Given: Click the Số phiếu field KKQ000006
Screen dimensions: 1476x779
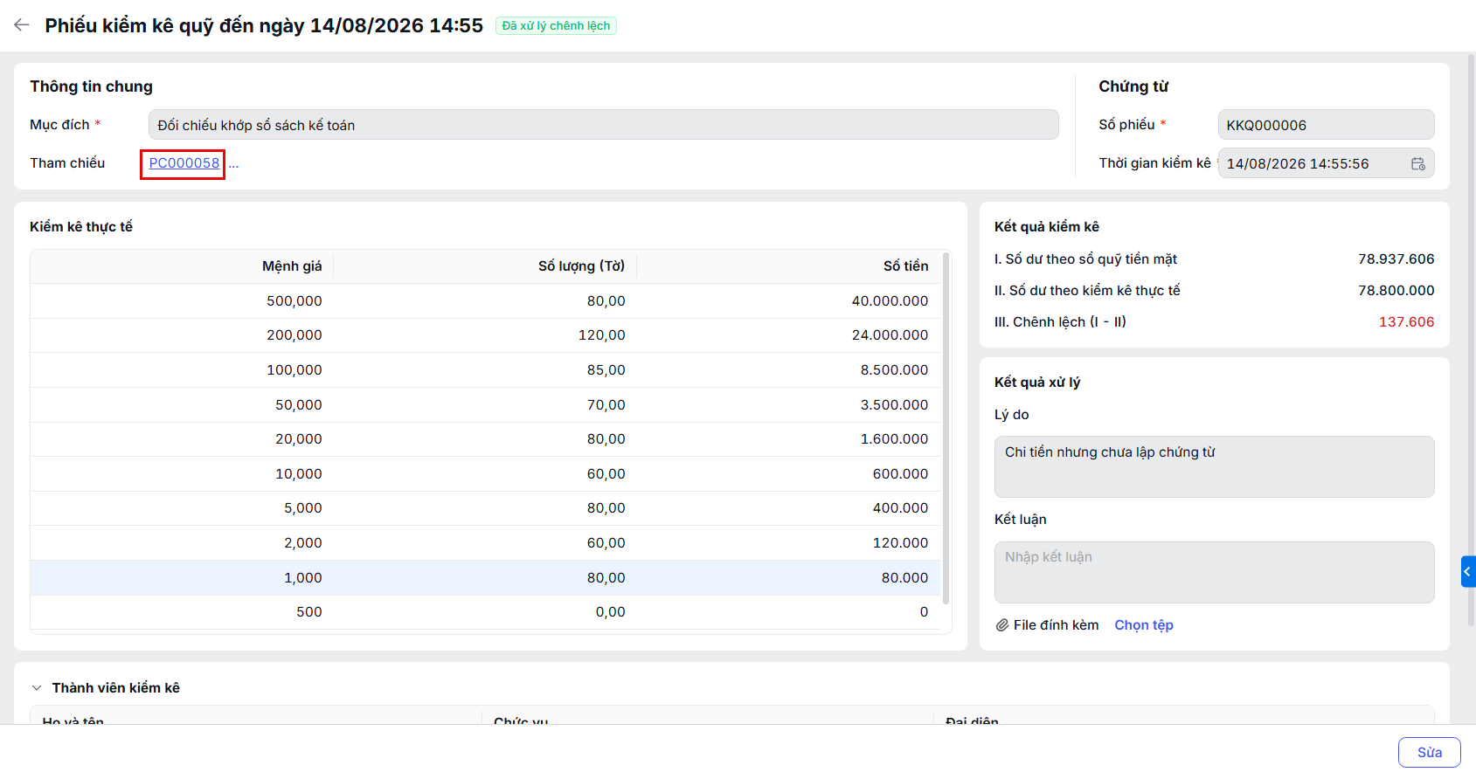Looking at the screenshot, I should coord(1326,125).
